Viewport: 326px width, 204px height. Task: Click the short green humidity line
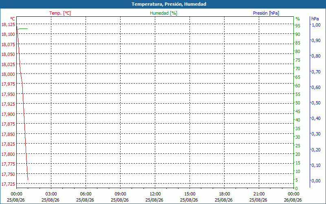[22, 29]
